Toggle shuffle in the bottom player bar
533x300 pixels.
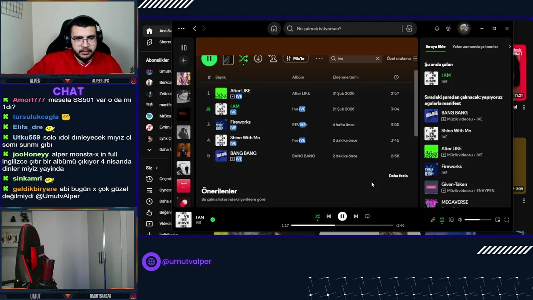pyautogui.click(x=317, y=216)
